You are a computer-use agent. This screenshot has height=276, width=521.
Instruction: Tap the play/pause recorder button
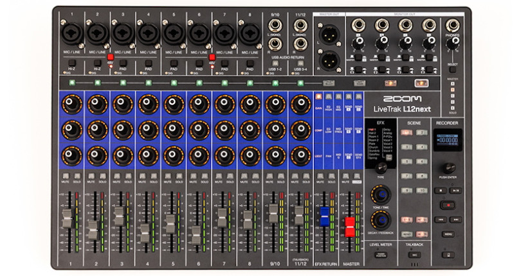[455, 191]
